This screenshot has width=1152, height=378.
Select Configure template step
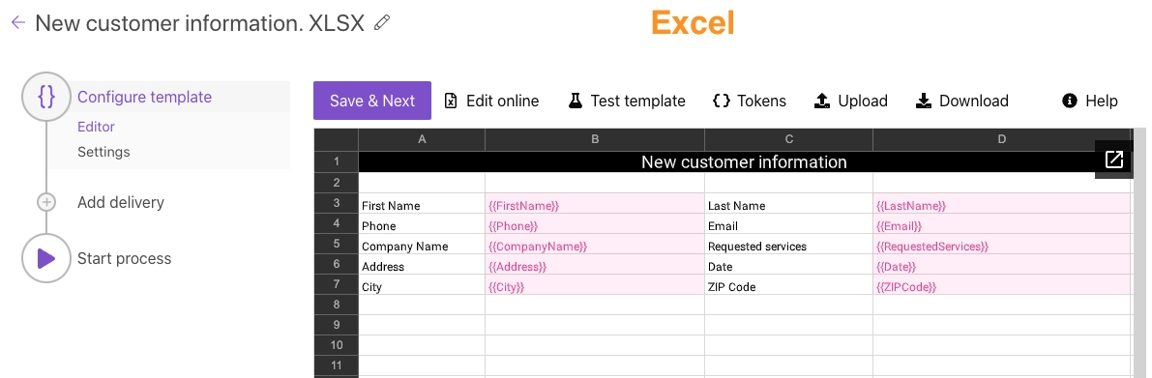click(145, 97)
